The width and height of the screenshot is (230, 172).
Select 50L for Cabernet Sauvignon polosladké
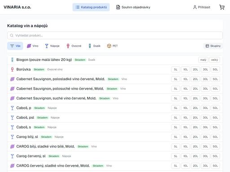pos(215,79)
